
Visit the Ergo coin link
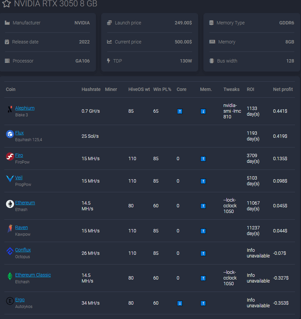click(x=20, y=300)
